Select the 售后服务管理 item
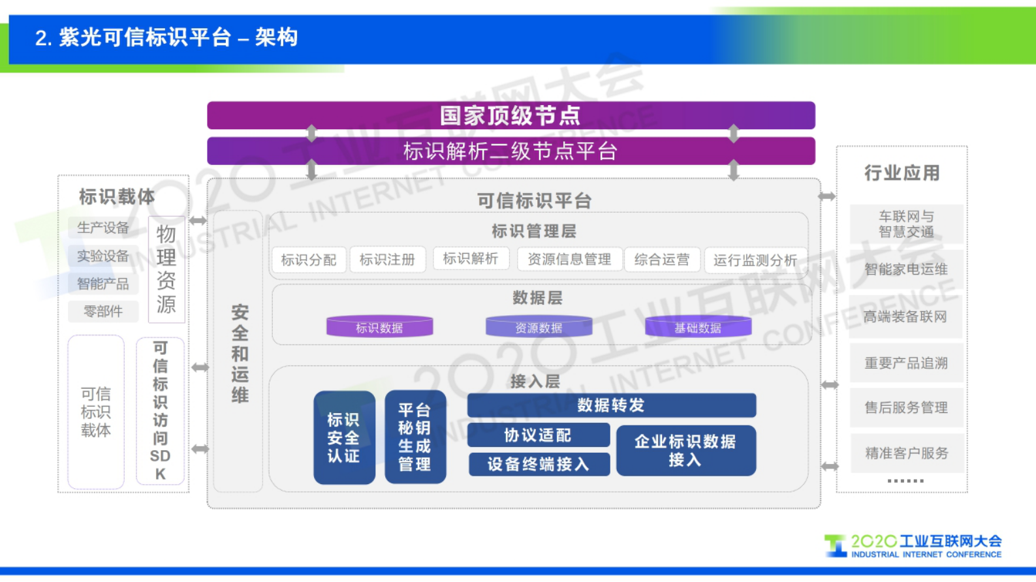 click(906, 407)
